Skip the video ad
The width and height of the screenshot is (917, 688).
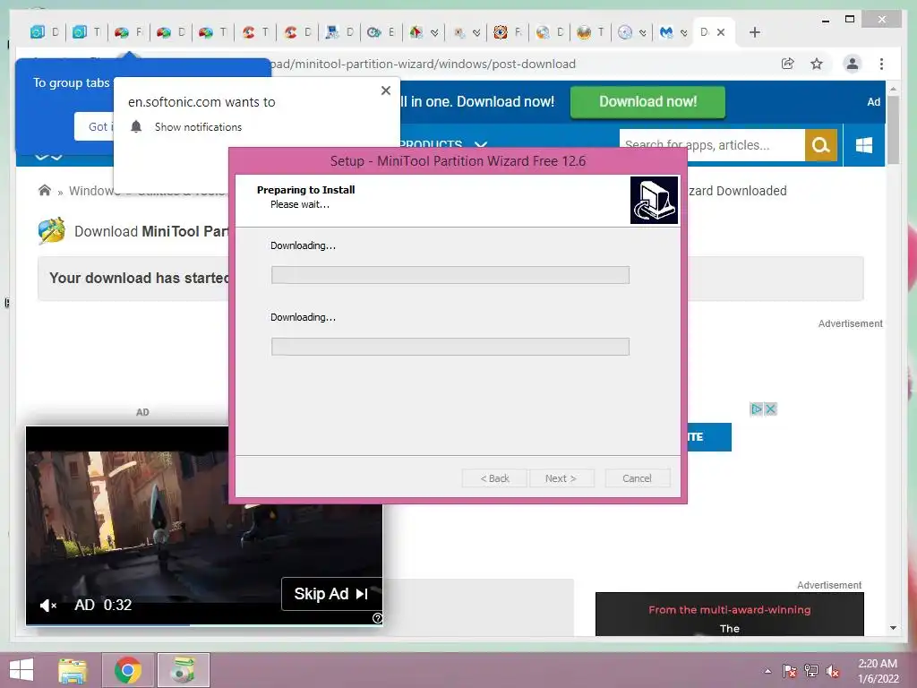click(331, 594)
